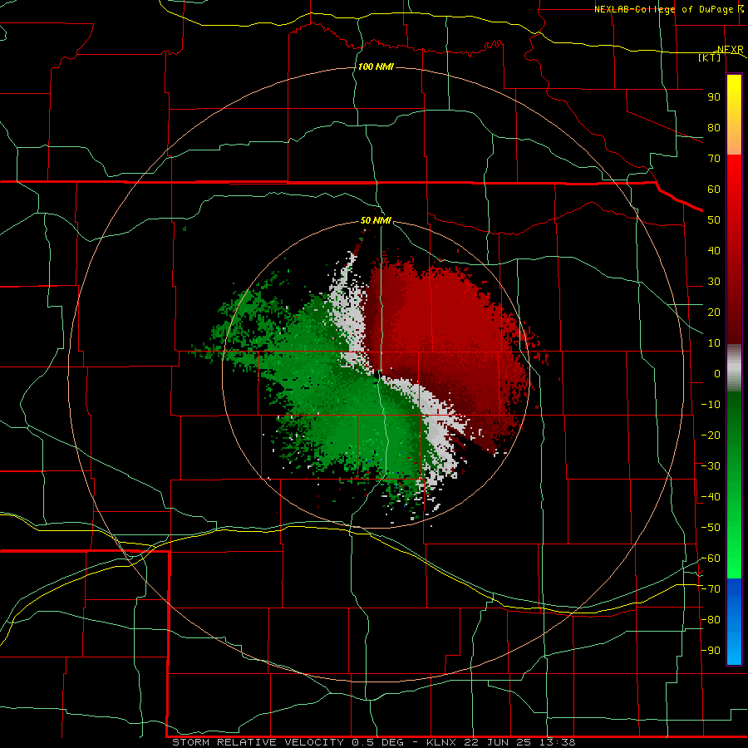
Task: Select the gray zero-velocity segment of the color bar
Action: 734,368
